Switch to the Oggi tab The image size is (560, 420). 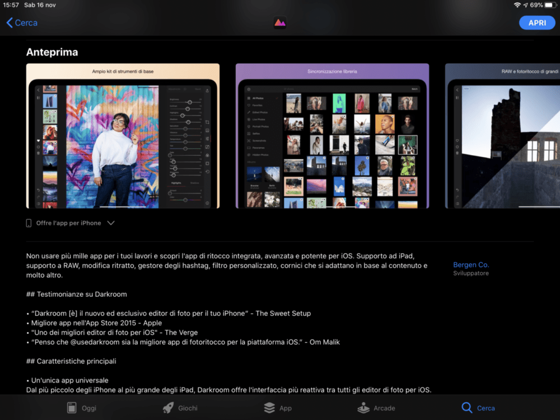(x=82, y=408)
